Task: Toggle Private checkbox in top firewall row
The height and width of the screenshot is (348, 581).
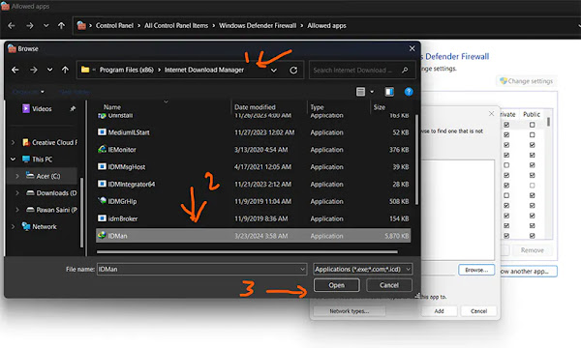Action: tap(506, 125)
